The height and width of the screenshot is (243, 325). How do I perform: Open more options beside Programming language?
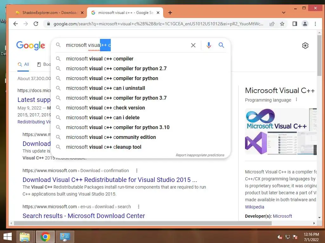296,100
